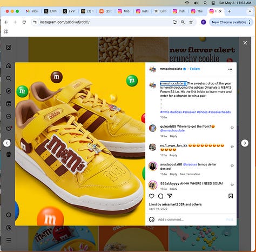Open the emoji picker in the comment box
The width and height of the screenshot is (256, 252).
(x=152, y=220)
